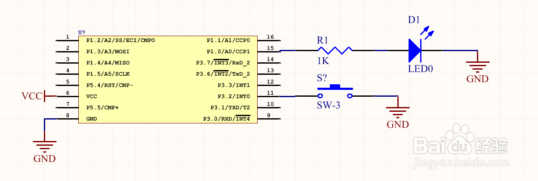This screenshot has height=181, width=538.
Task: Click pin name P3.2/INT0
Action: pos(234,96)
